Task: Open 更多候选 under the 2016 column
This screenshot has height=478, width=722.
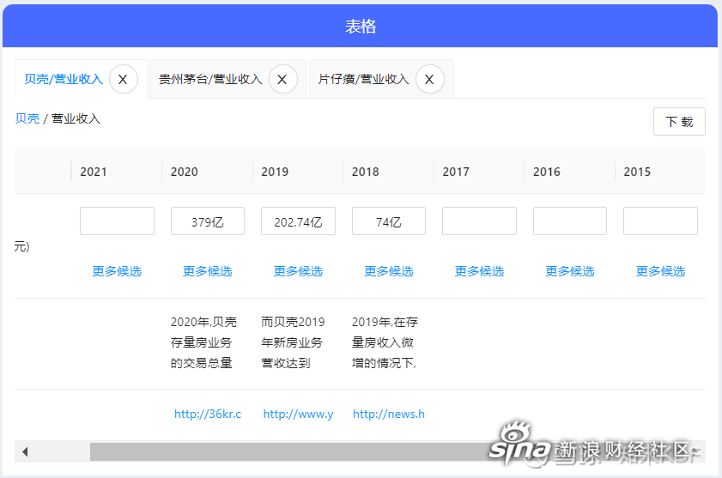Action: point(570,271)
